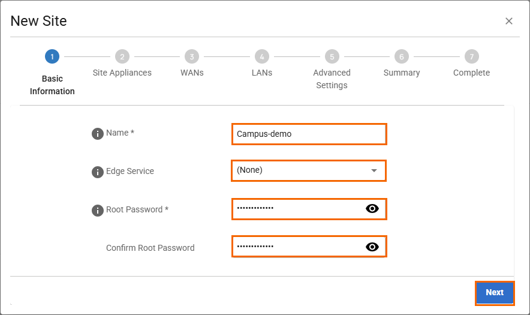Click the info icon beside Root Password
Image resolution: width=530 pixels, height=315 pixels.
pos(97,211)
